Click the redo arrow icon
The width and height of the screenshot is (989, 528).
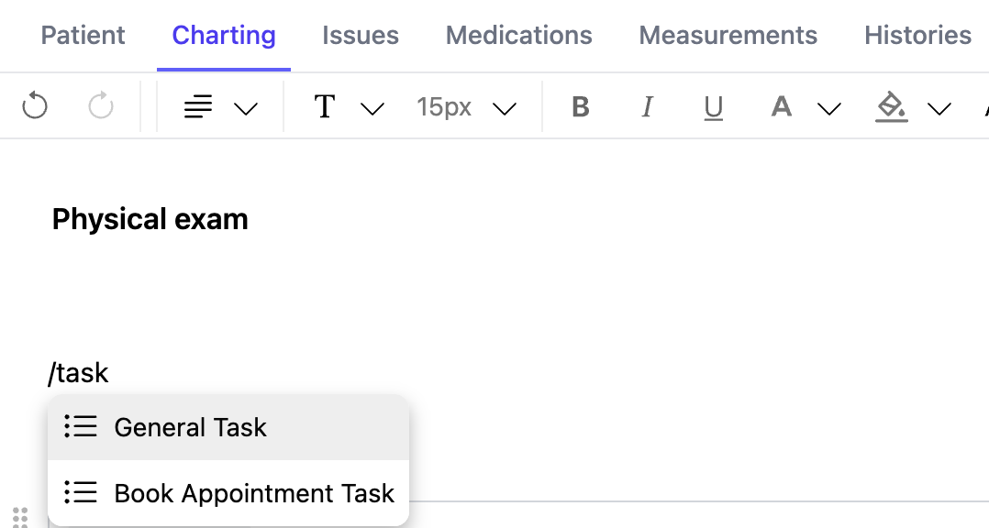(101, 107)
